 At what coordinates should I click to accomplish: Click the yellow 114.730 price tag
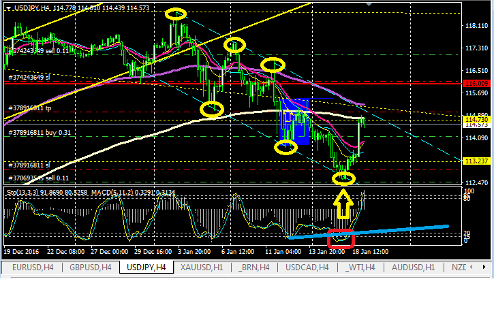pyautogui.click(x=477, y=120)
